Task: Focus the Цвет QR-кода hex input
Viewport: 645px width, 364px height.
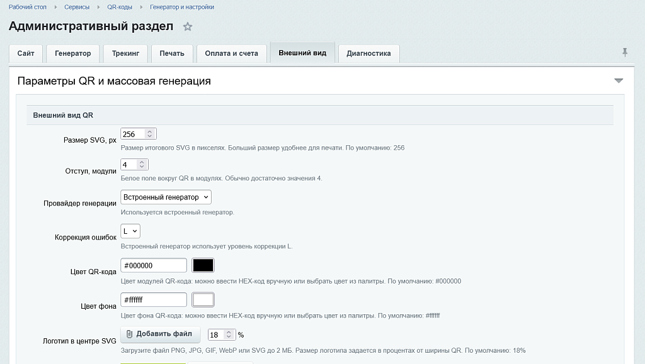Action: point(154,265)
